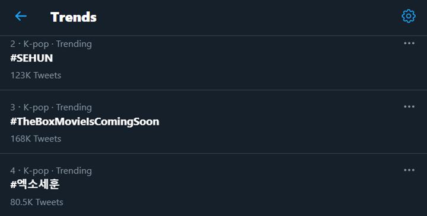
Task: Click rank number 2 above #SEHUN
Action: tap(13, 44)
